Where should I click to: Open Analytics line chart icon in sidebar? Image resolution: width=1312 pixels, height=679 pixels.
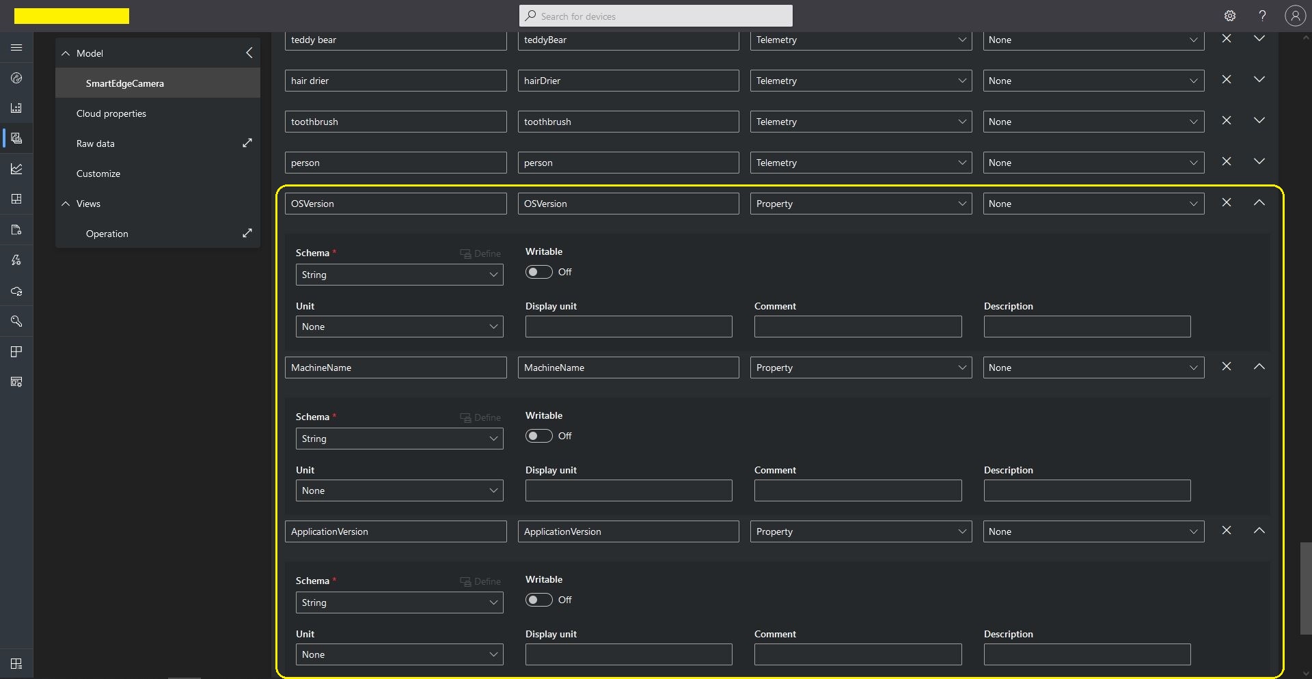[16, 169]
